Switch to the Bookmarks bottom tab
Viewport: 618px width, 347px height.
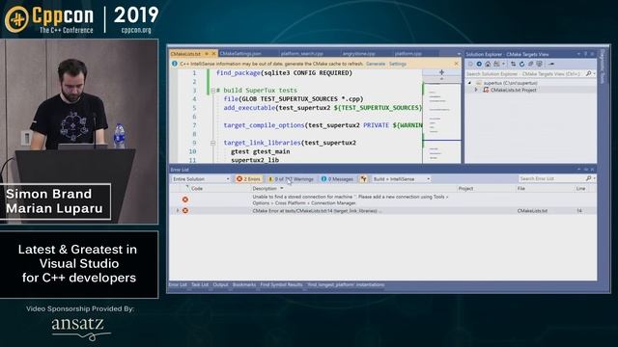[x=244, y=285]
